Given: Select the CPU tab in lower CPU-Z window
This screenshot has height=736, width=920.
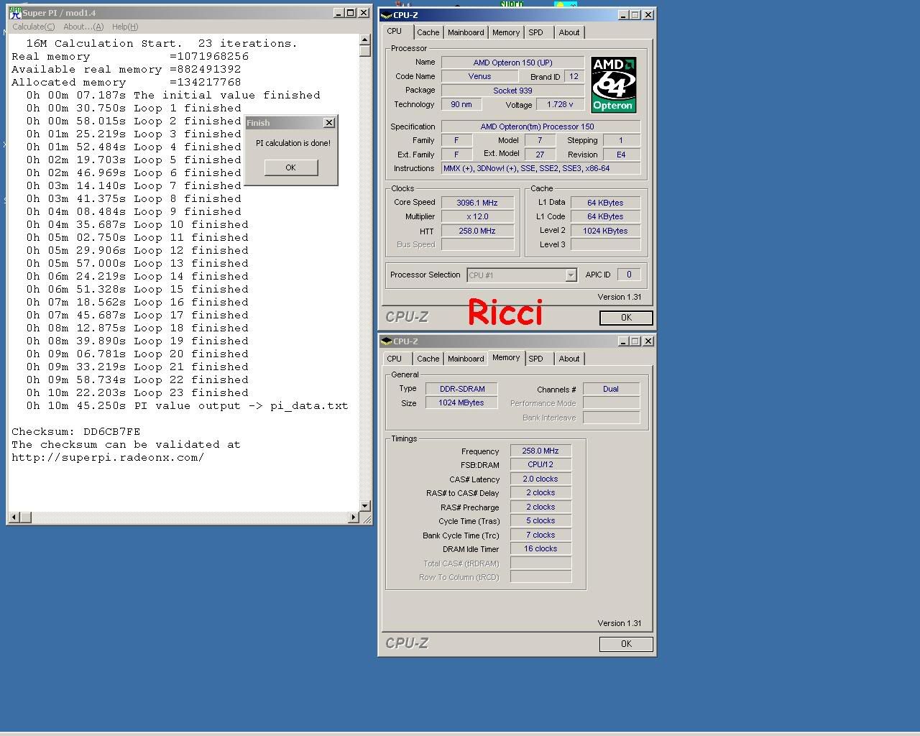Looking at the screenshot, I should click(x=395, y=359).
